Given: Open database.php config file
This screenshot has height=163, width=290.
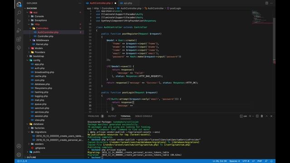Looking at the screenshot, I should 42,84.
